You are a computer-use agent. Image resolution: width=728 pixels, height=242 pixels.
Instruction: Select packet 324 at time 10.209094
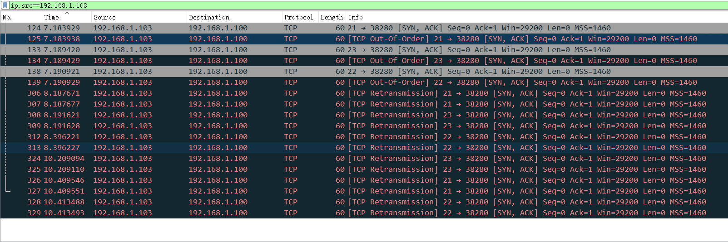click(x=364, y=159)
